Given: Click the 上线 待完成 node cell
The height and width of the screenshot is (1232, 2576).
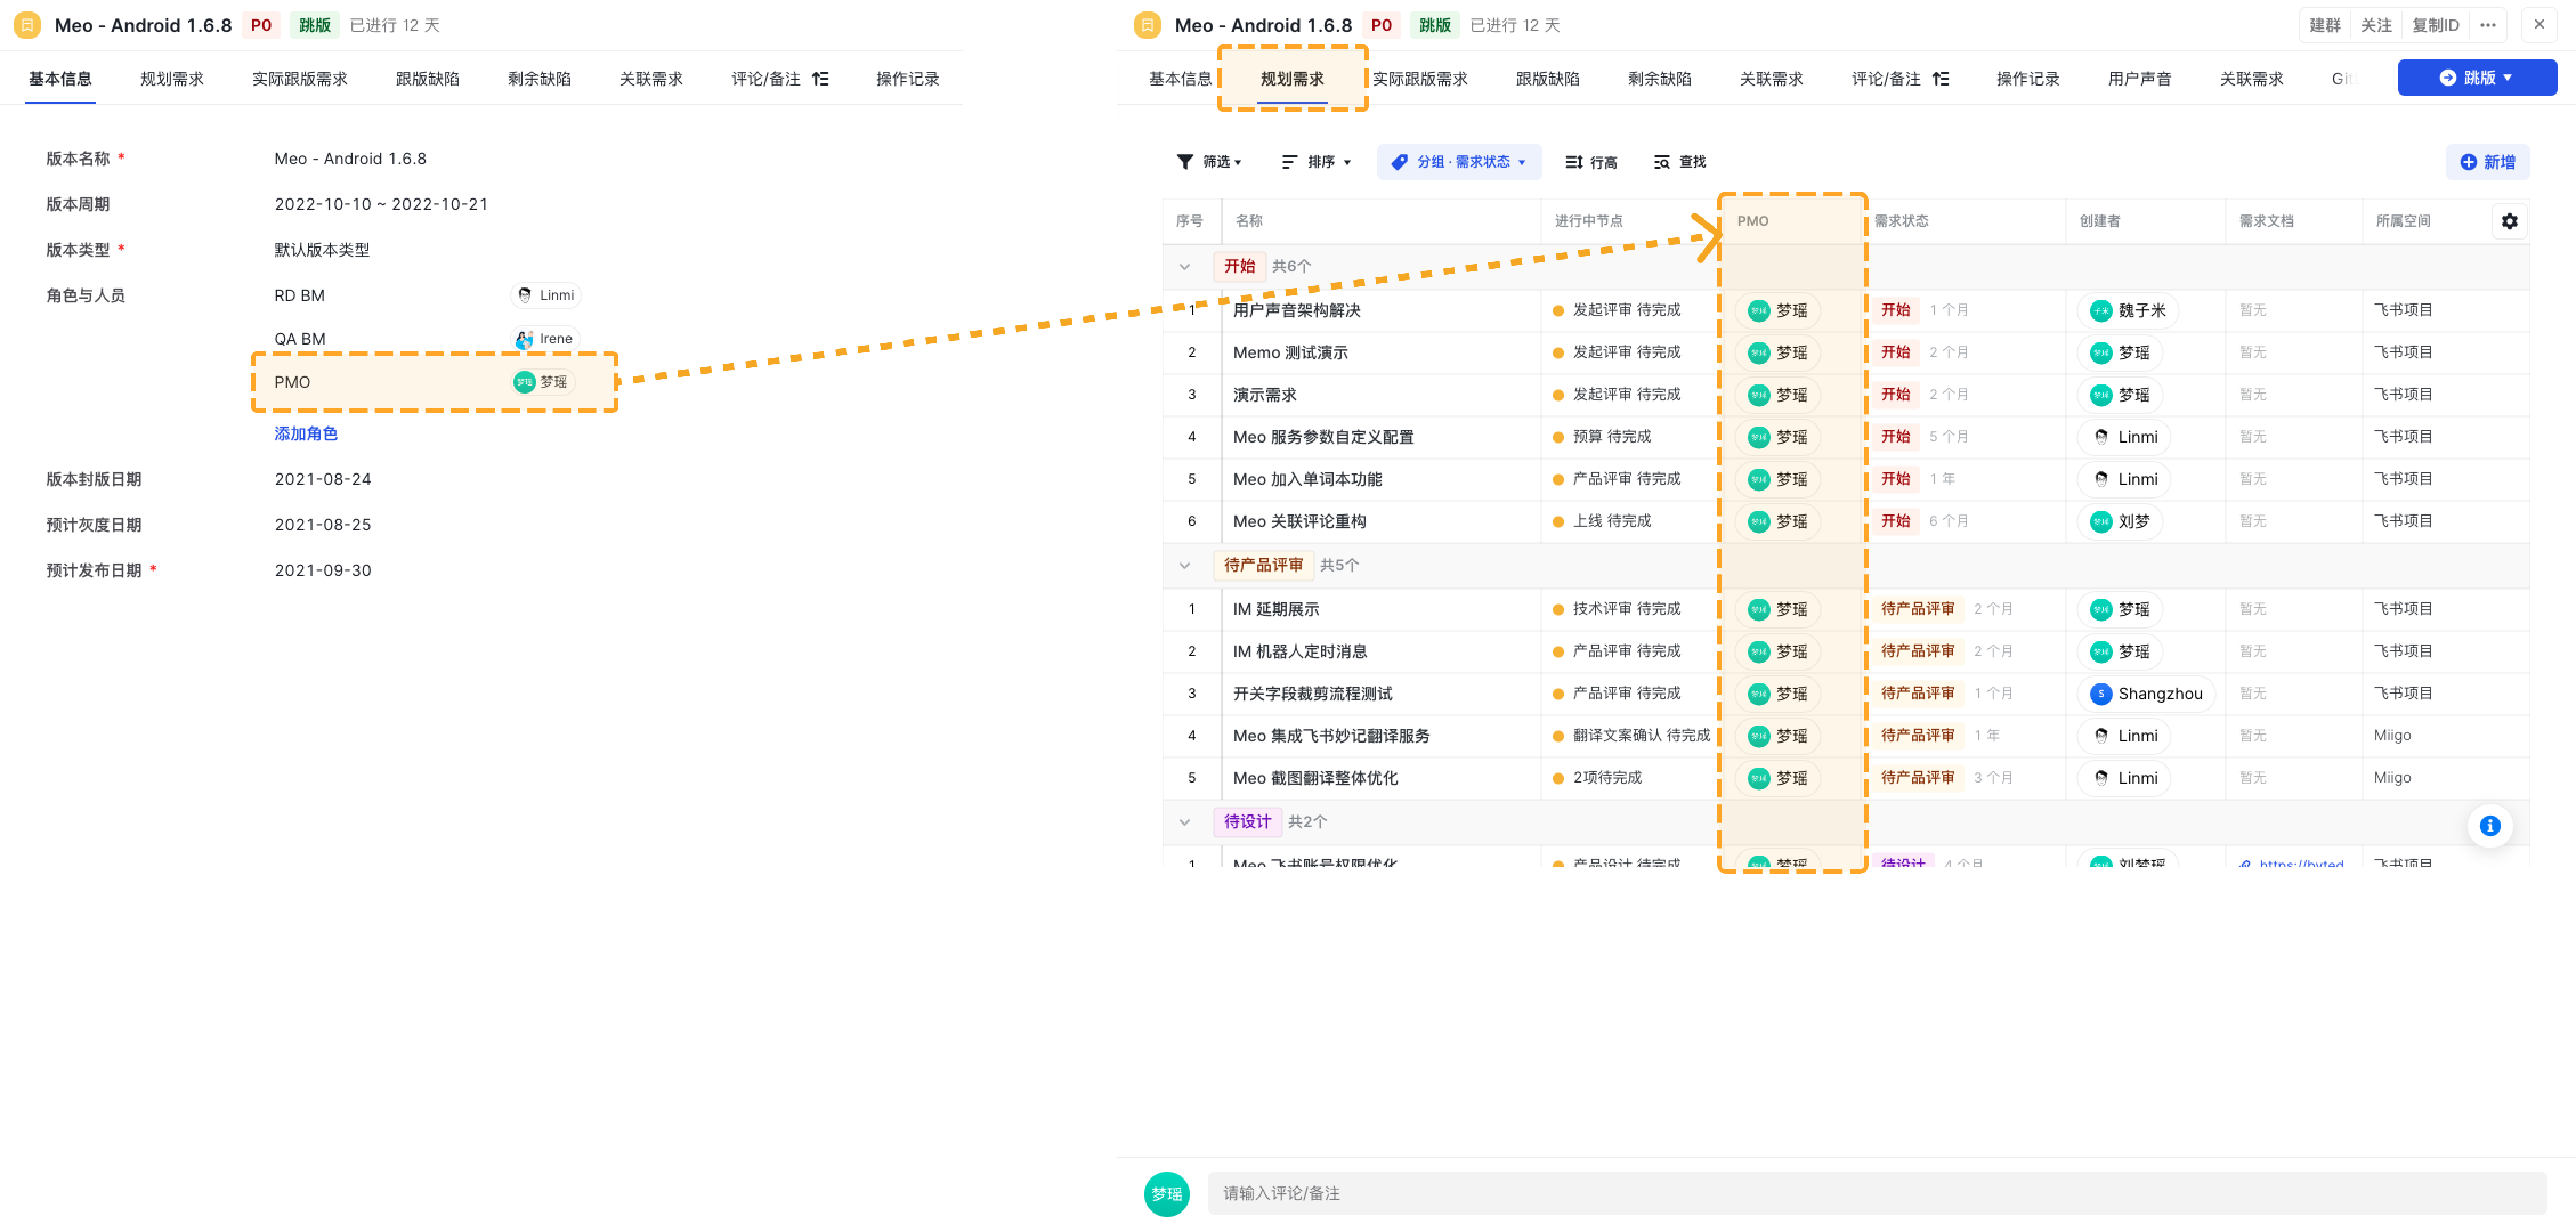Looking at the screenshot, I should coord(1601,521).
